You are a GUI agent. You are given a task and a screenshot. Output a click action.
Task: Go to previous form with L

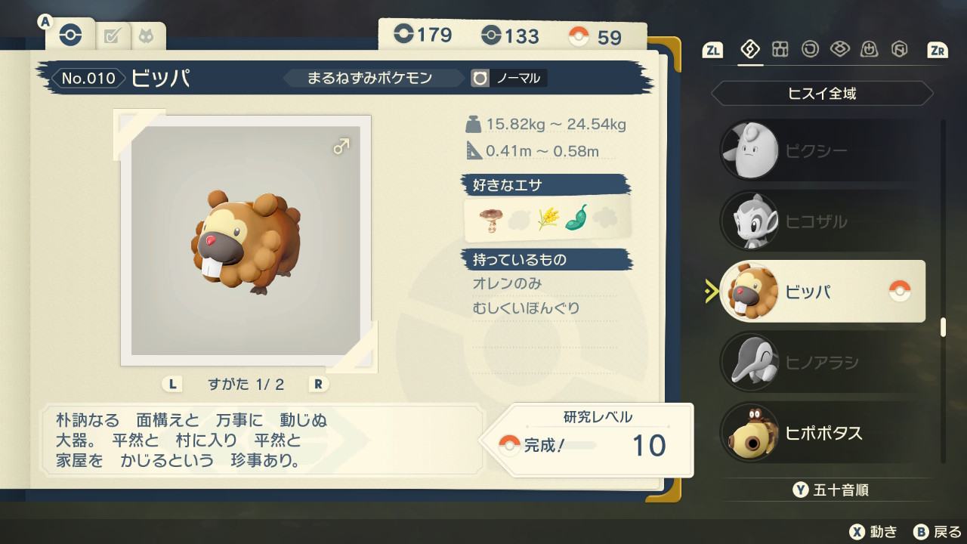[172, 384]
